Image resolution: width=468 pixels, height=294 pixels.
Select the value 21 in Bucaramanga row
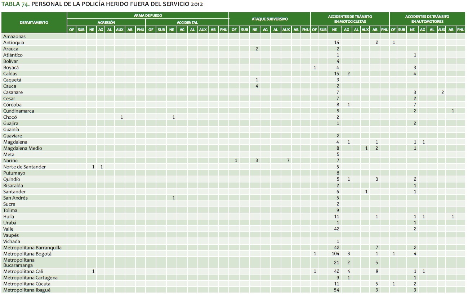pyautogui.click(x=338, y=263)
